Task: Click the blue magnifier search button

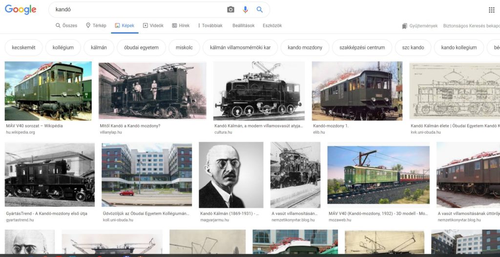Action: click(260, 10)
